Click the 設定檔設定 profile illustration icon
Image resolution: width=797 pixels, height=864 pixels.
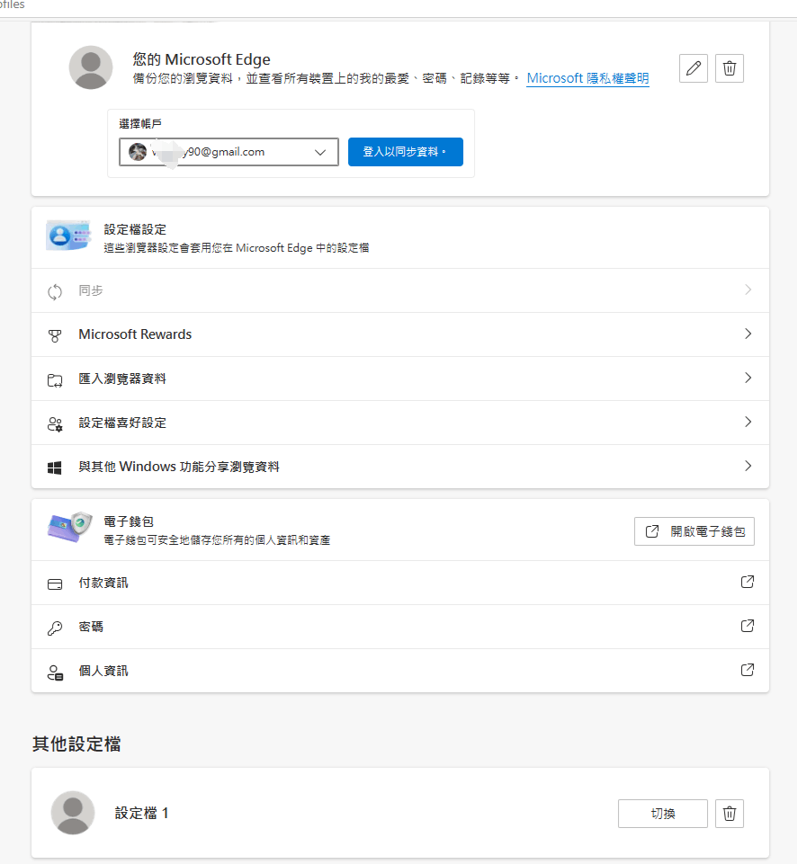coord(68,236)
